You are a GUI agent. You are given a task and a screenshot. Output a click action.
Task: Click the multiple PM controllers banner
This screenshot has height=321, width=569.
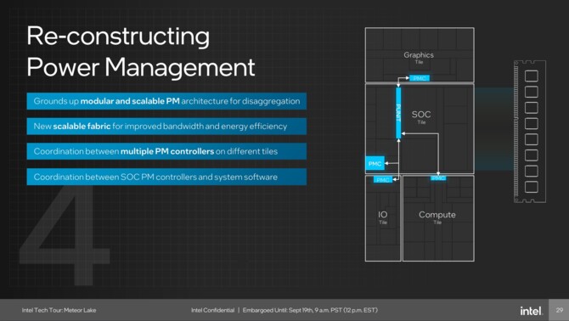click(166, 151)
